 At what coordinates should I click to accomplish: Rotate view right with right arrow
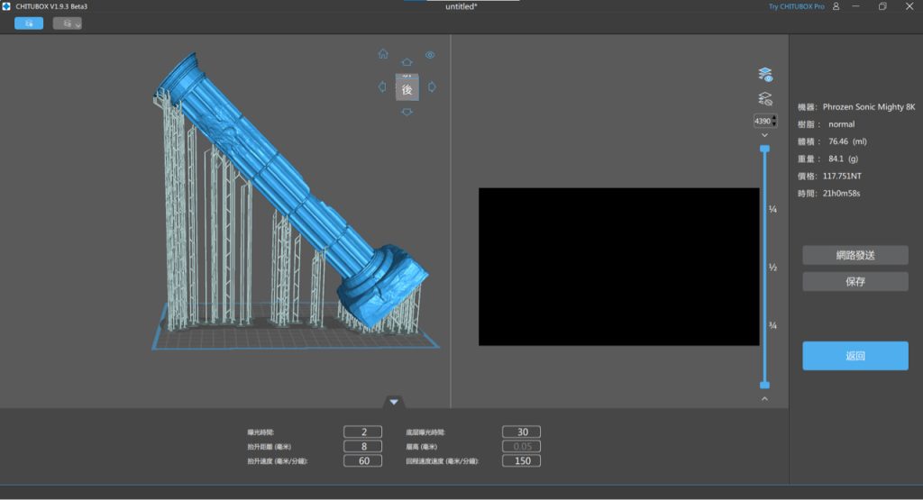coord(432,87)
